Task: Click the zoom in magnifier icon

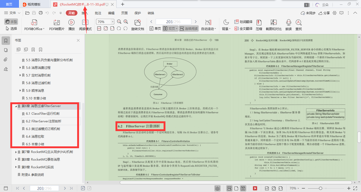Action: click(x=126, y=22)
